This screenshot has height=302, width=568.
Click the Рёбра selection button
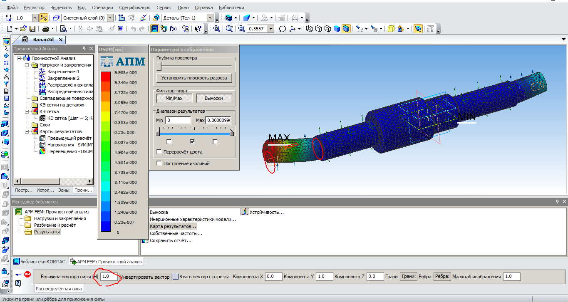[x=442, y=277]
